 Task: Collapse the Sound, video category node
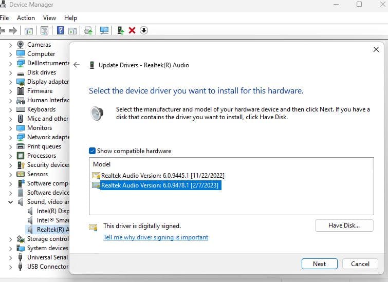(11, 202)
